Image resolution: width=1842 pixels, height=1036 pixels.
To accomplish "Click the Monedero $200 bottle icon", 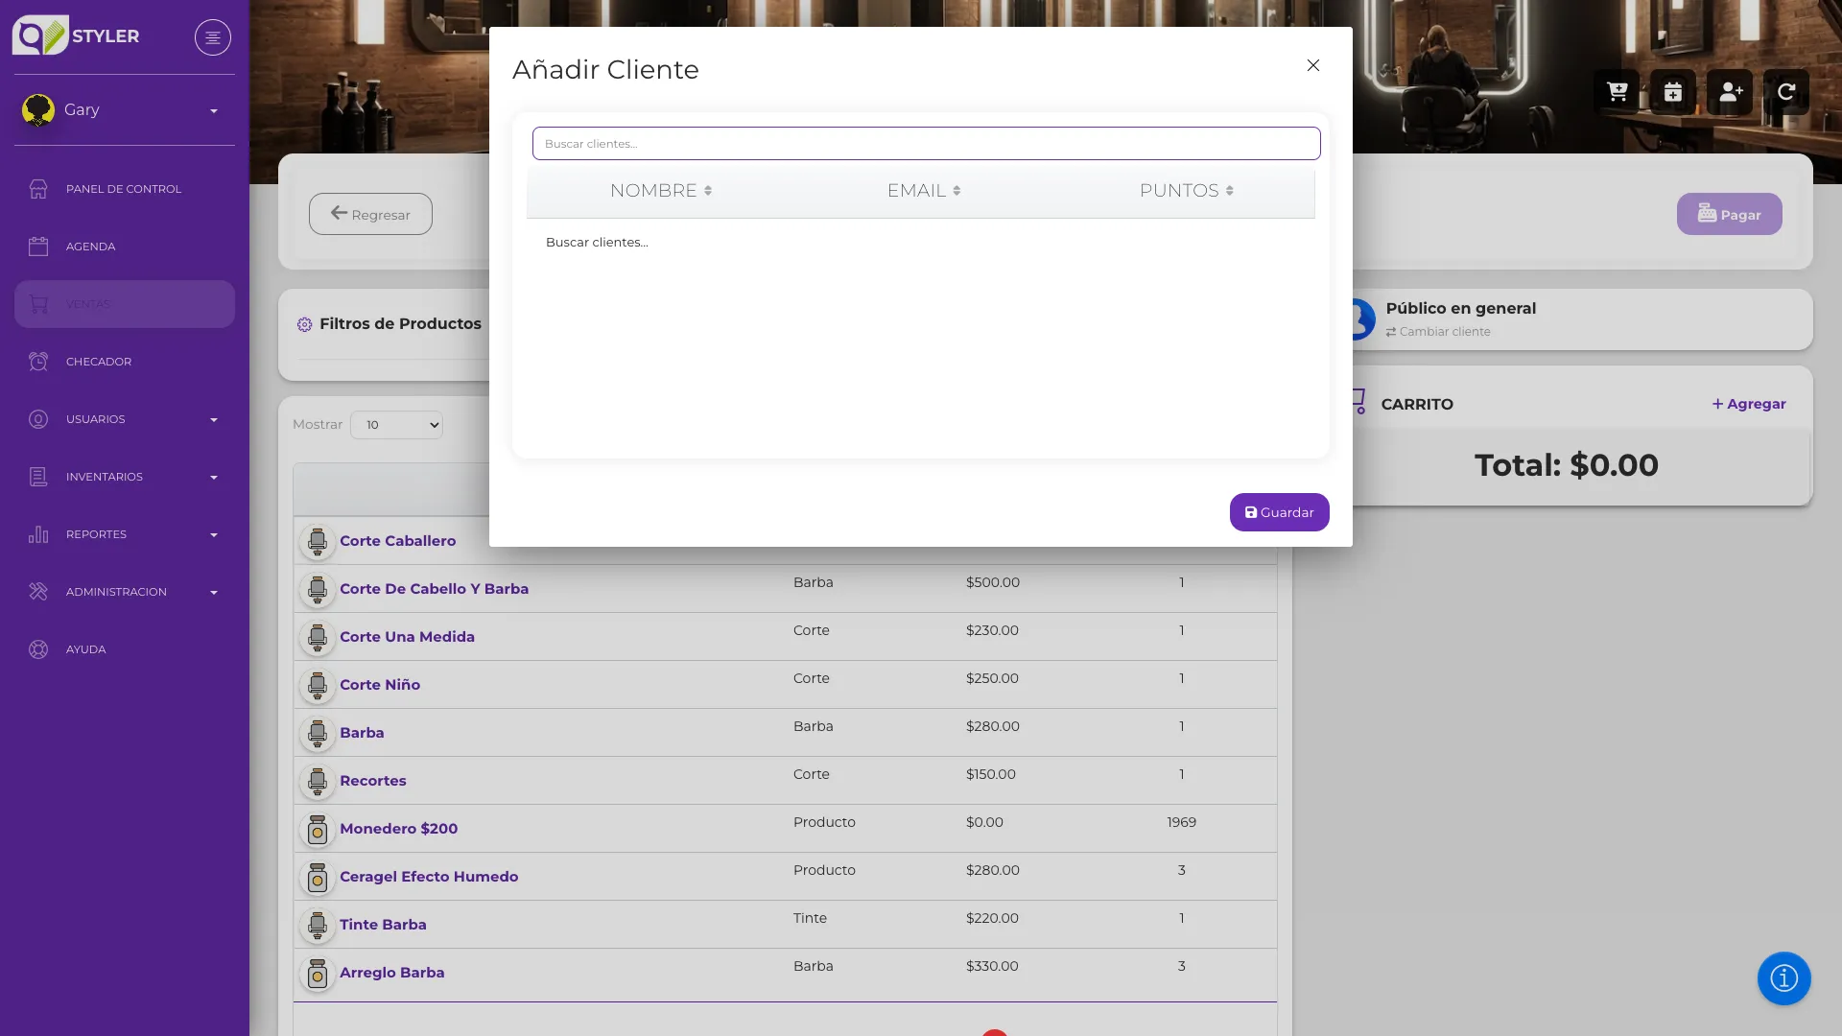I will pos(318,830).
